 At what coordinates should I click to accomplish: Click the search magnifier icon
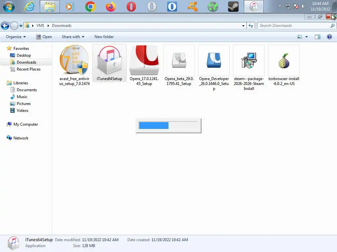point(332,26)
